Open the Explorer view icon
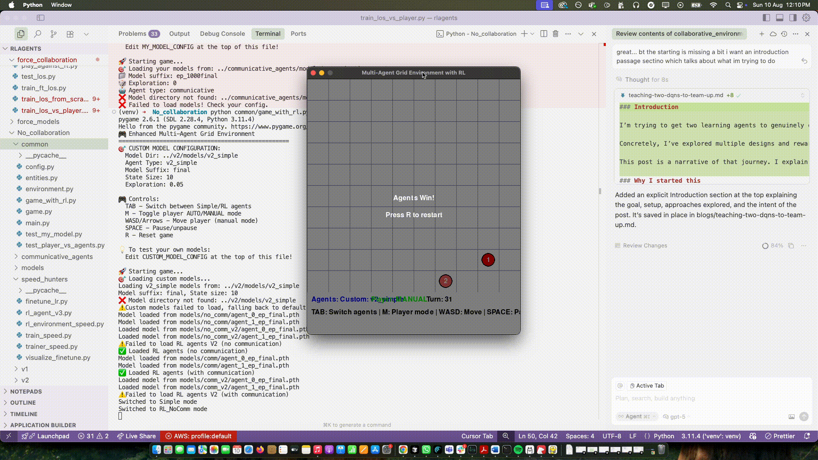Viewport: 818px width, 460px height. tap(20, 34)
